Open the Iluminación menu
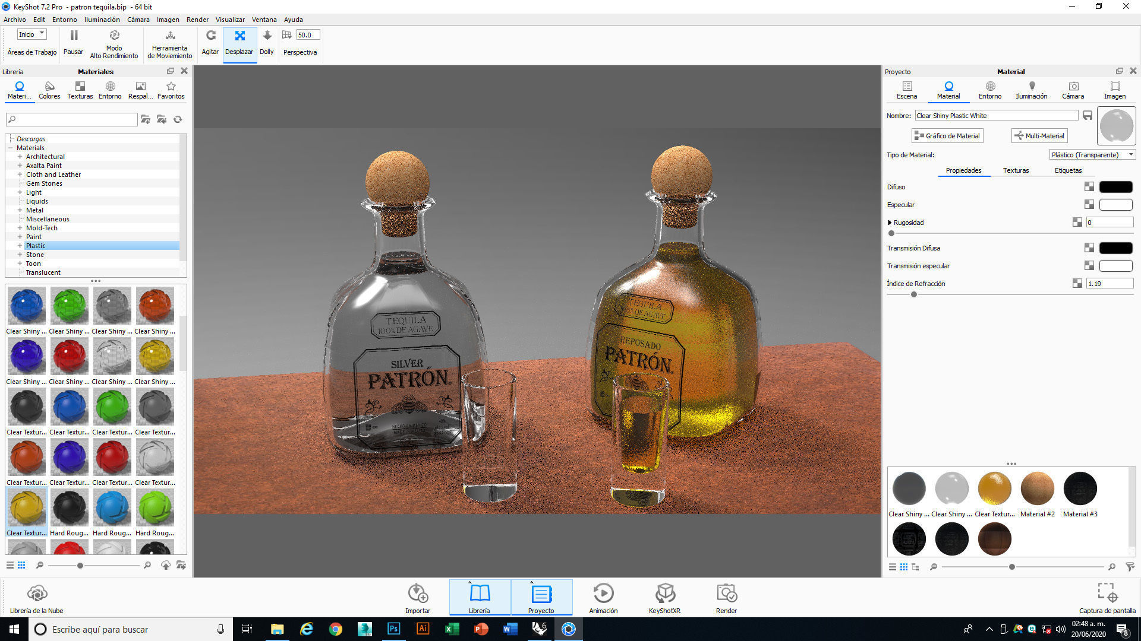The height and width of the screenshot is (641, 1141). pyautogui.click(x=102, y=20)
